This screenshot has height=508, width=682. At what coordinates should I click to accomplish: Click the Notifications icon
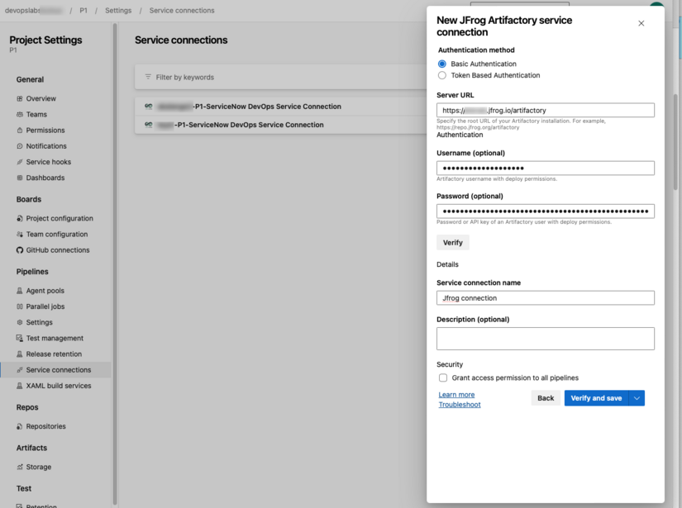[20, 146]
